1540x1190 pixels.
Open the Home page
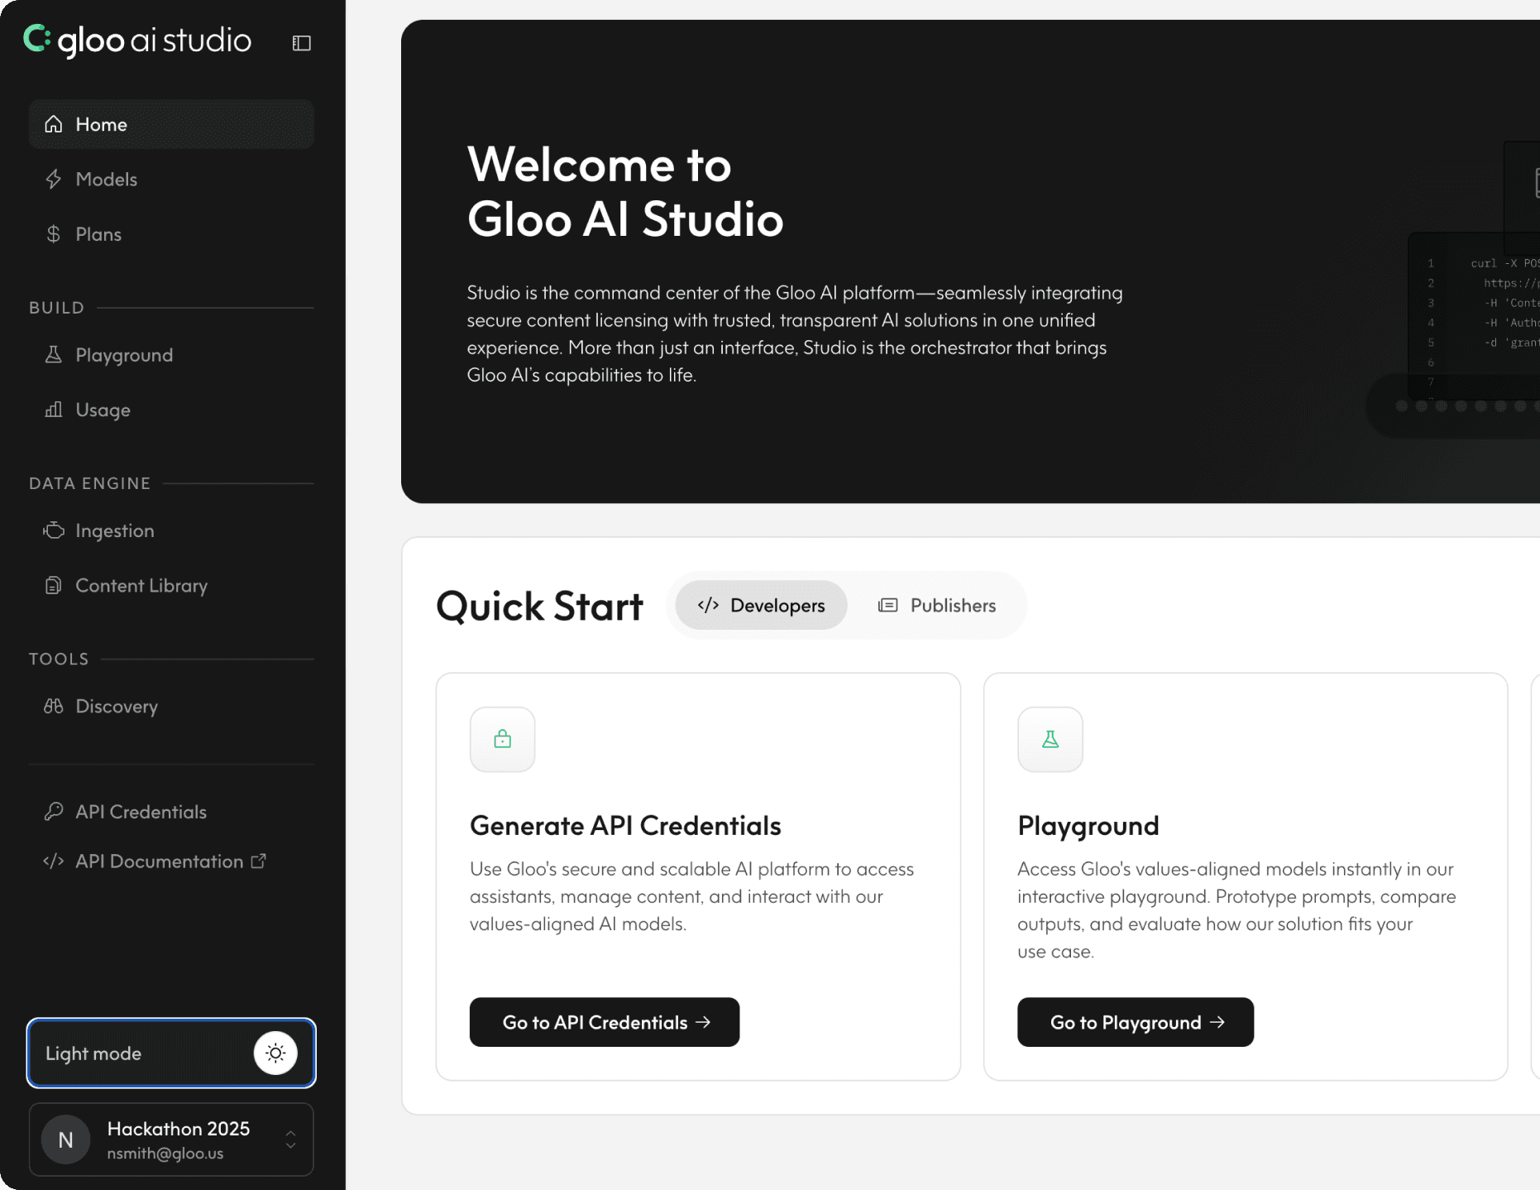tap(171, 124)
